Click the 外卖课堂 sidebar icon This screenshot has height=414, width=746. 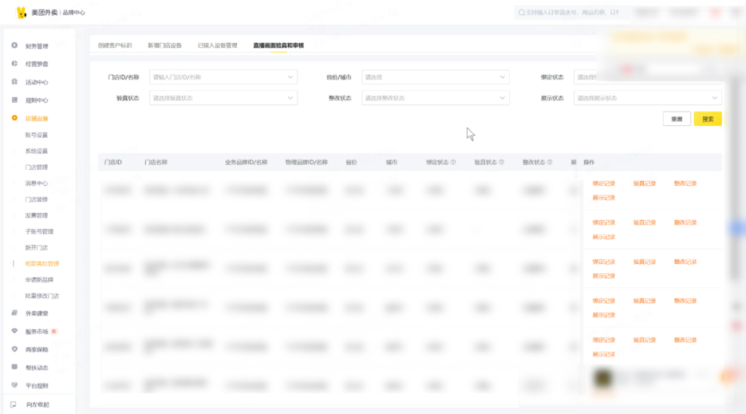(x=15, y=313)
